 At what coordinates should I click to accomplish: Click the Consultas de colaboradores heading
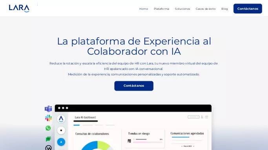[92, 134]
